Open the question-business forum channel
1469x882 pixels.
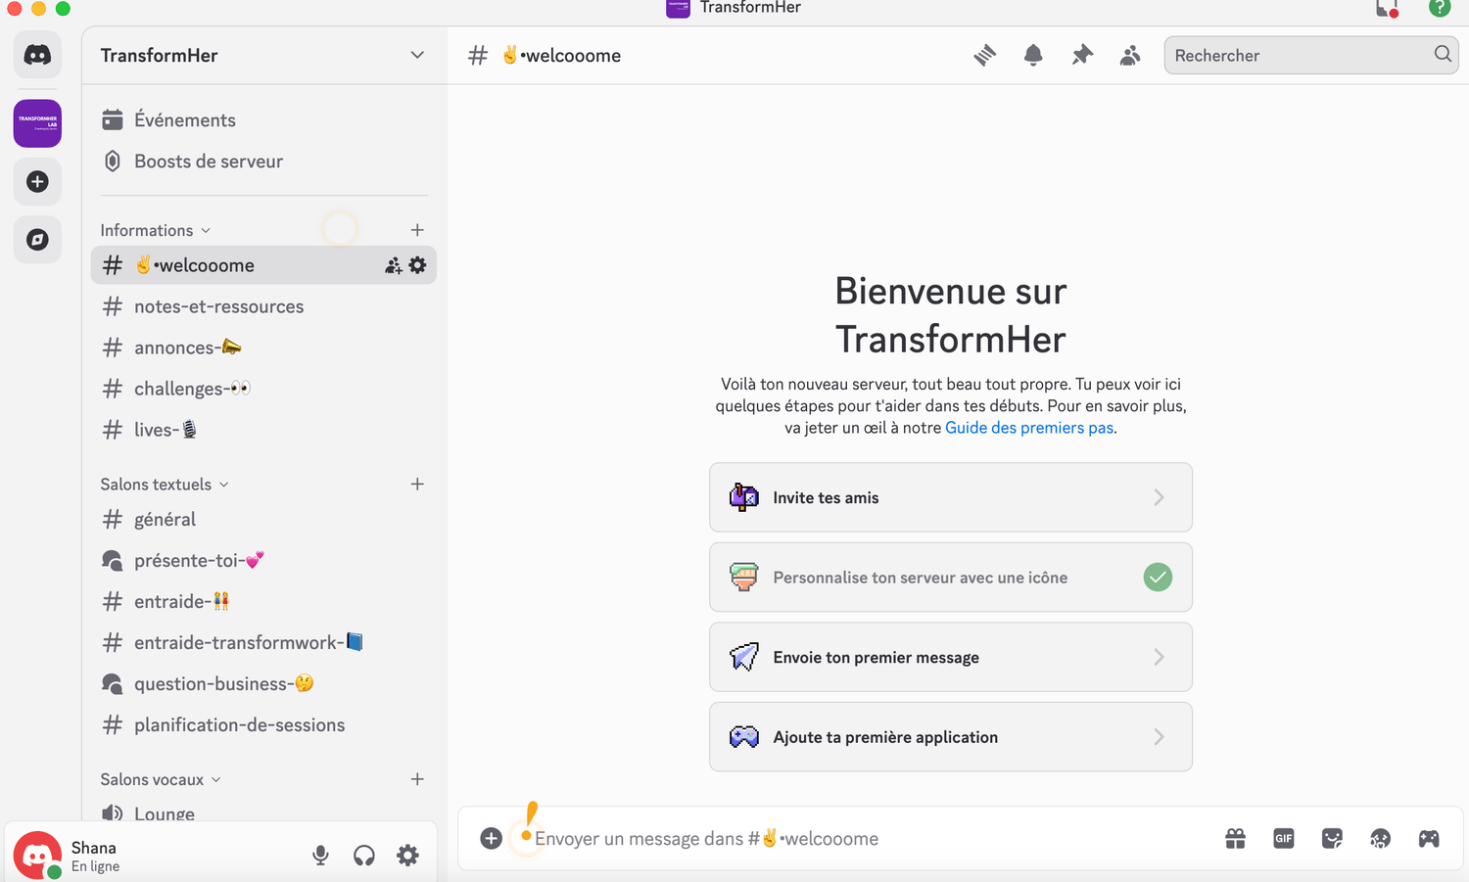point(263,683)
